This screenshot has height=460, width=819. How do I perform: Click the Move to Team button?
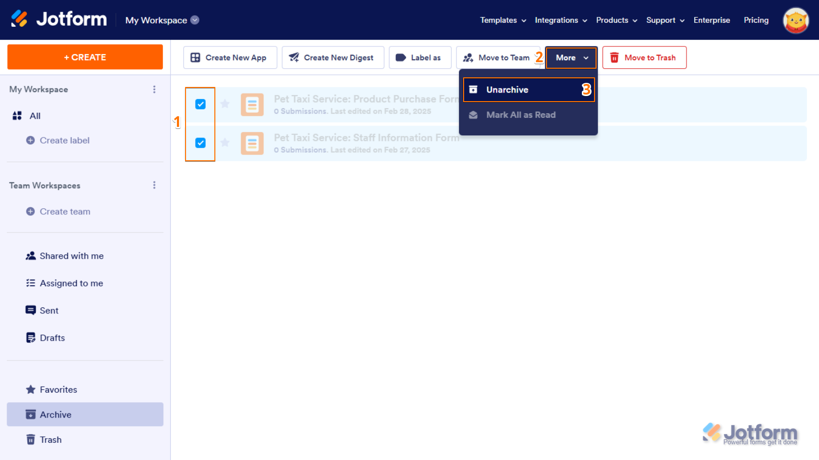pyautogui.click(x=498, y=58)
